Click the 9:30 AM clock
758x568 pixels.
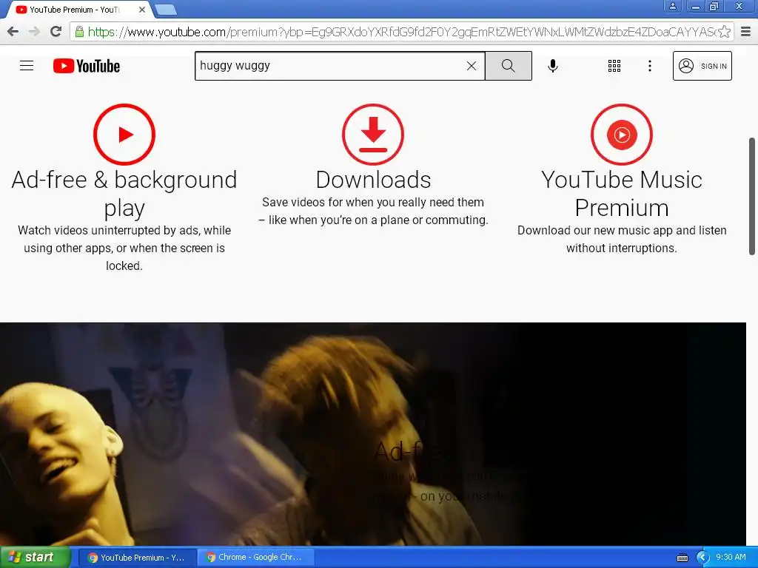[731, 558]
